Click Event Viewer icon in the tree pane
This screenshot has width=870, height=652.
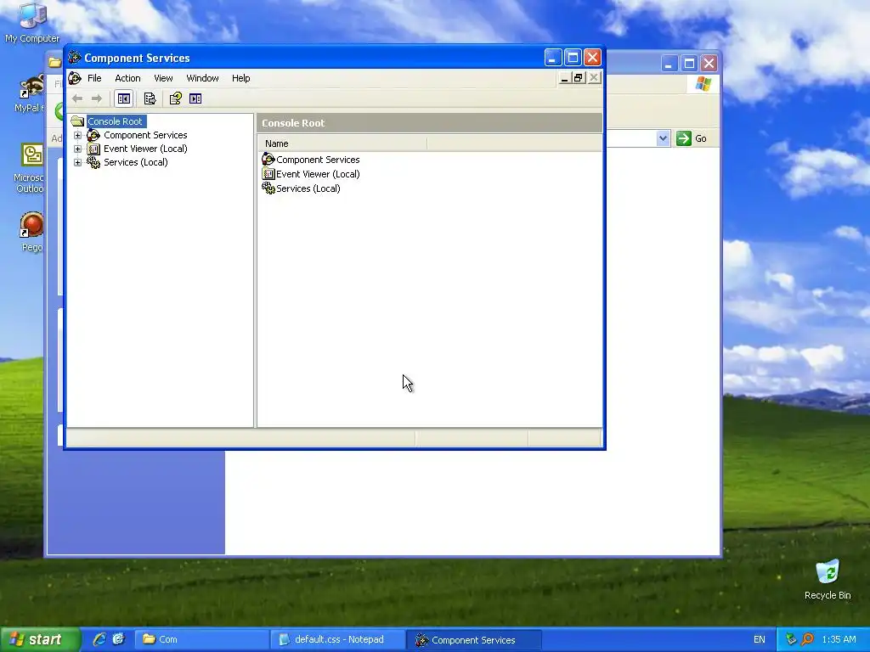(x=93, y=149)
